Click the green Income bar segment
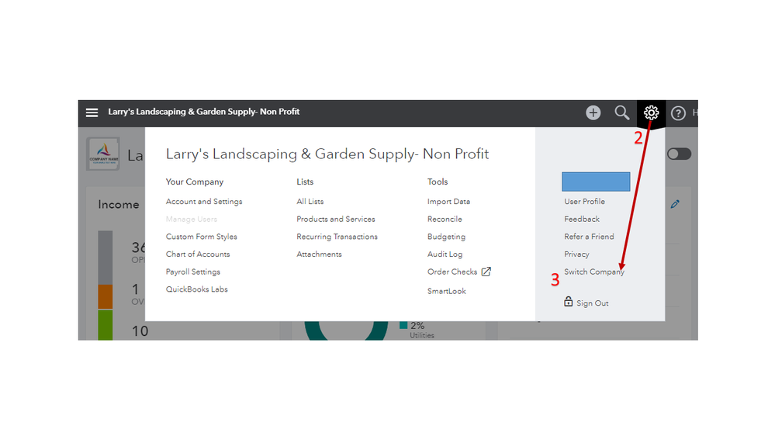This screenshot has width=775, height=436. [x=106, y=325]
